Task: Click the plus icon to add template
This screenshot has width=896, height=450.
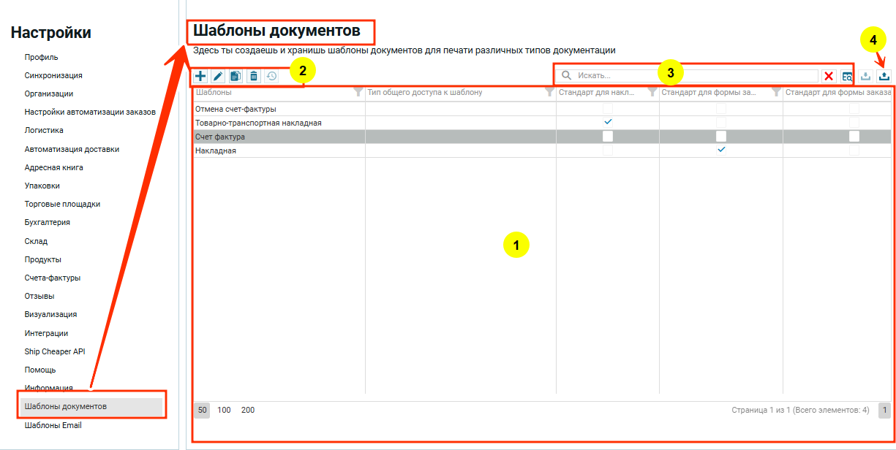Action: [200, 76]
